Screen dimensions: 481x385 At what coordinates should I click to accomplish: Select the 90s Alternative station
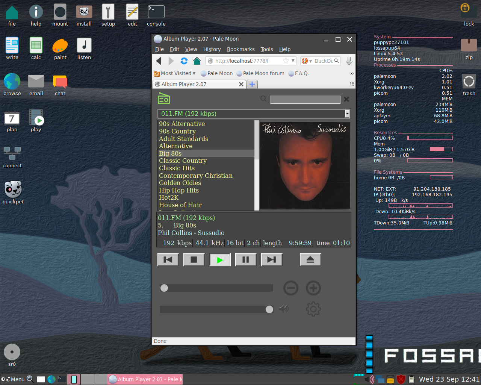[x=206, y=124]
